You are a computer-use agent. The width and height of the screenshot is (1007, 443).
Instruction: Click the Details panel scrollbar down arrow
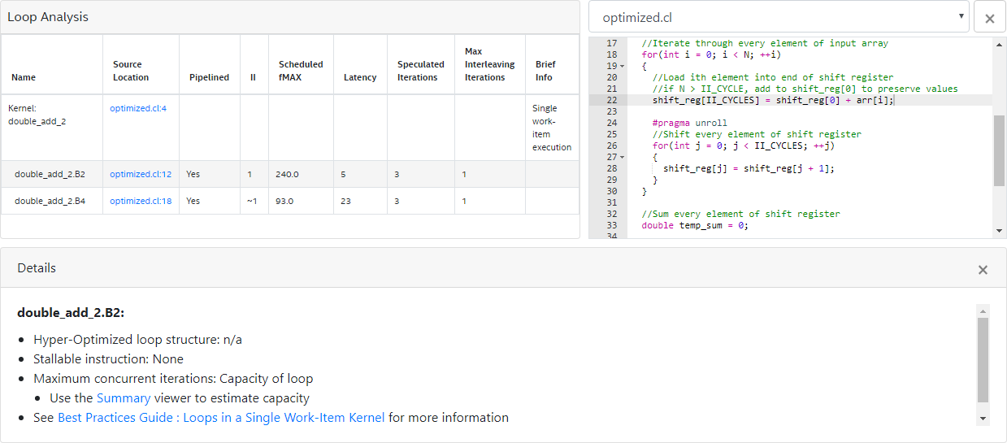coord(983,418)
